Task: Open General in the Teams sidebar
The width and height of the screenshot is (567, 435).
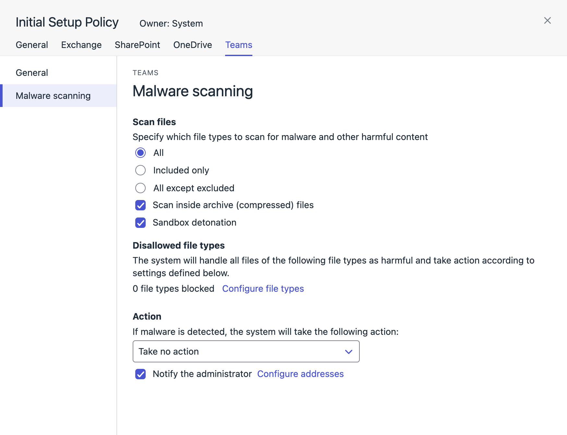Action: [32, 73]
